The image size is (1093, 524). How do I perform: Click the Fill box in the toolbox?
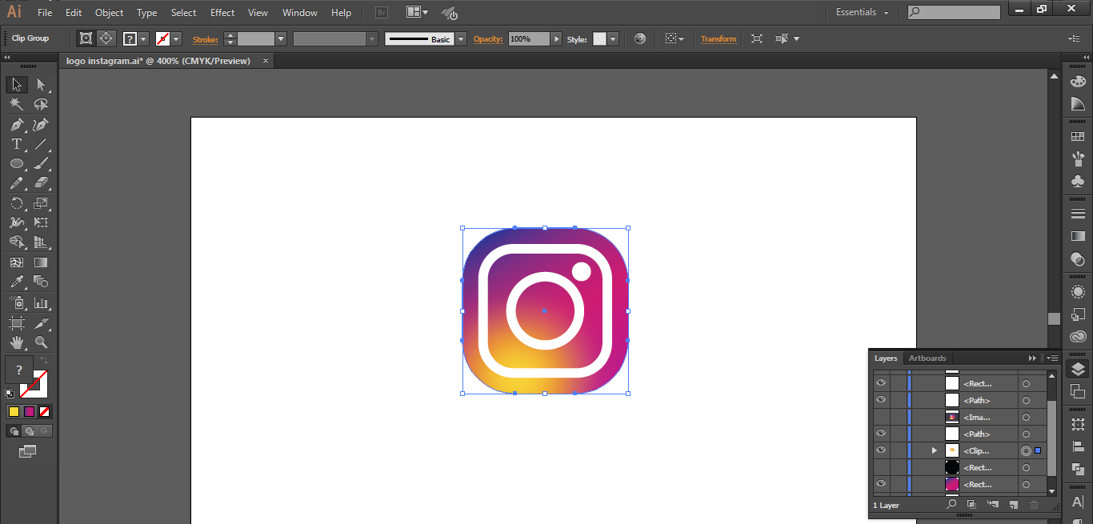19,370
